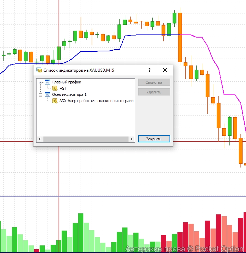Select the Окно индикатора 1 label
This screenshot has width=246, height=253.
click(69, 94)
